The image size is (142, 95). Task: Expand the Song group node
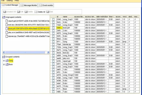pyautogui.click(x=4, y=61)
